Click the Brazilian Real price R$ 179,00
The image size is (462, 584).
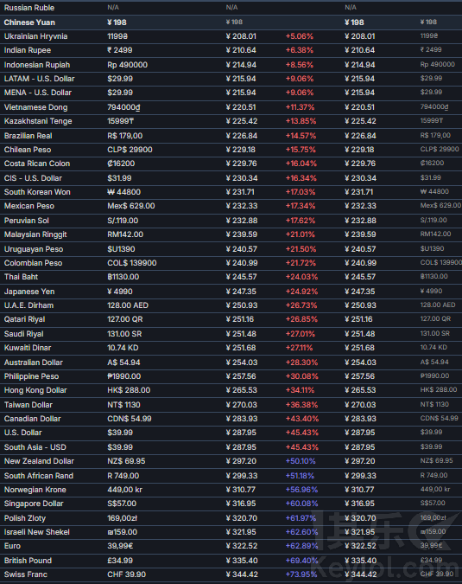(125, 136)
